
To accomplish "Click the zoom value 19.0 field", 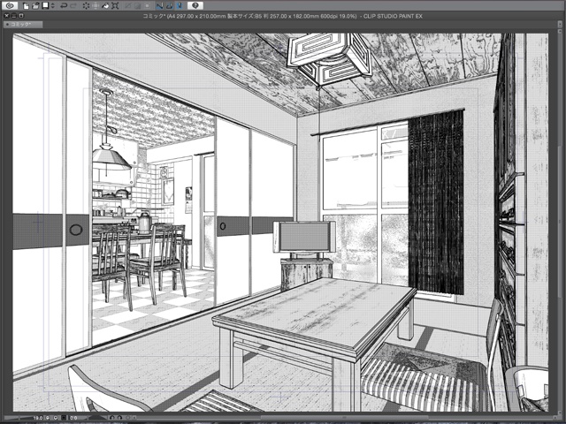I will tap(38, 418).
